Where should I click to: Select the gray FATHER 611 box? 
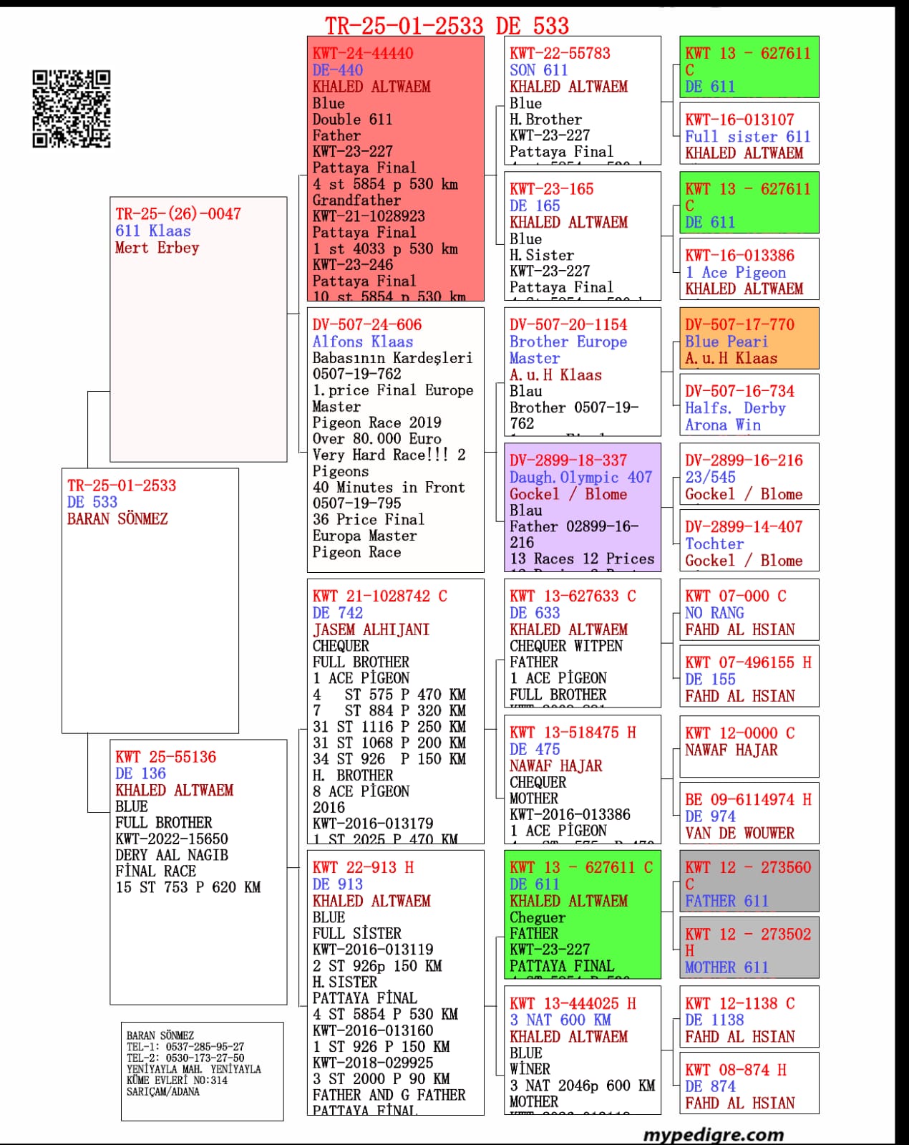(749, 881)
